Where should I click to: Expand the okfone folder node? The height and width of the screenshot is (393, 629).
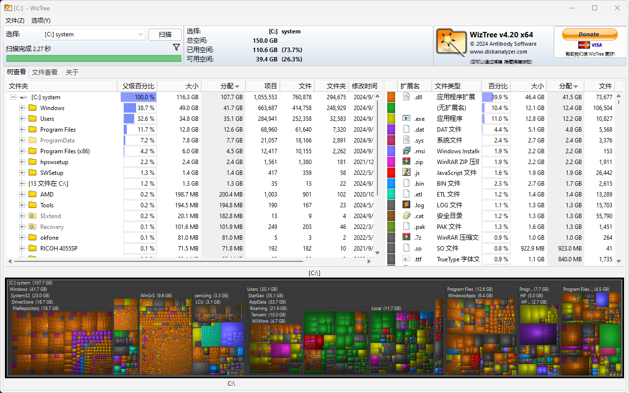tap(22, 238)
